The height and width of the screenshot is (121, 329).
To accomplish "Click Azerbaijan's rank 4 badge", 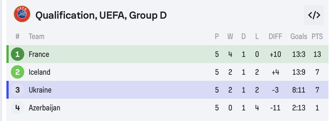I will tap(18, 108).
